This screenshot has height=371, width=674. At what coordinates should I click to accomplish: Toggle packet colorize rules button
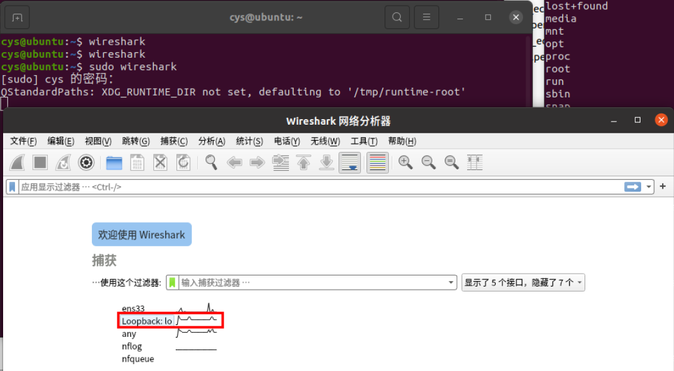(378, 163)
